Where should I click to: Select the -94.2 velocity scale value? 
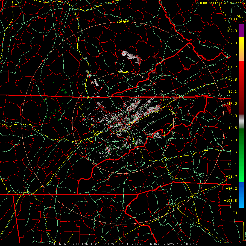click(232, 188)
